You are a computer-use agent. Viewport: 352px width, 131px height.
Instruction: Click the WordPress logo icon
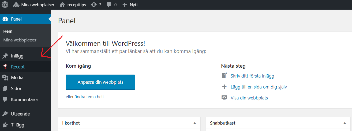click(x=5, y=5)
